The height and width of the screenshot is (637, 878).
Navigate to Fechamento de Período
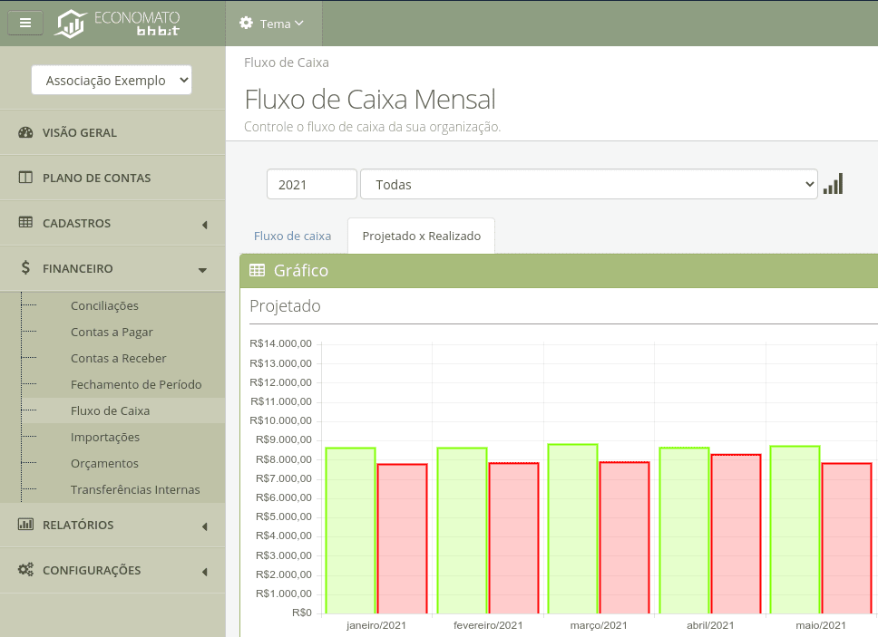136,385
